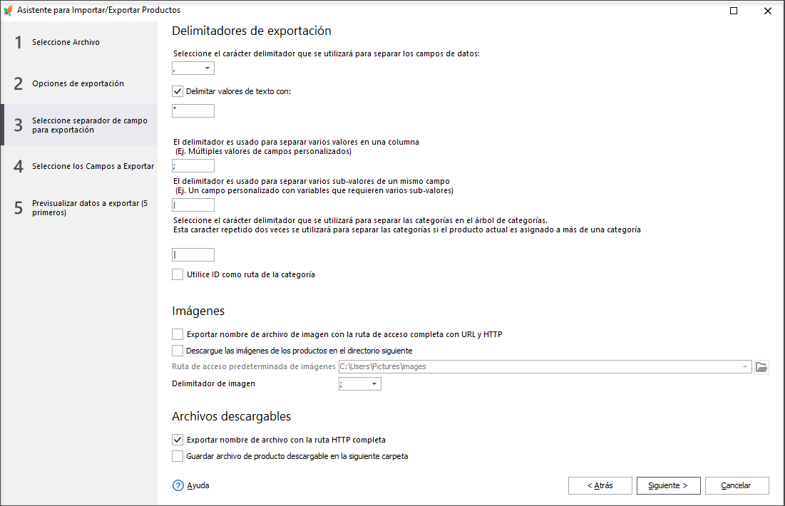The image size is (785, 506).
Task: Click the multiple values delimiter field containing semicolon
Action: tap(193, 165)
